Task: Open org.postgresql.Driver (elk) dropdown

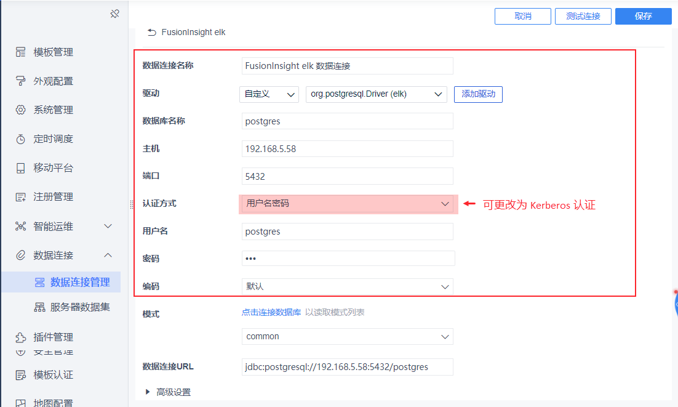Action: pyautogui.click(x=376, y=94)
